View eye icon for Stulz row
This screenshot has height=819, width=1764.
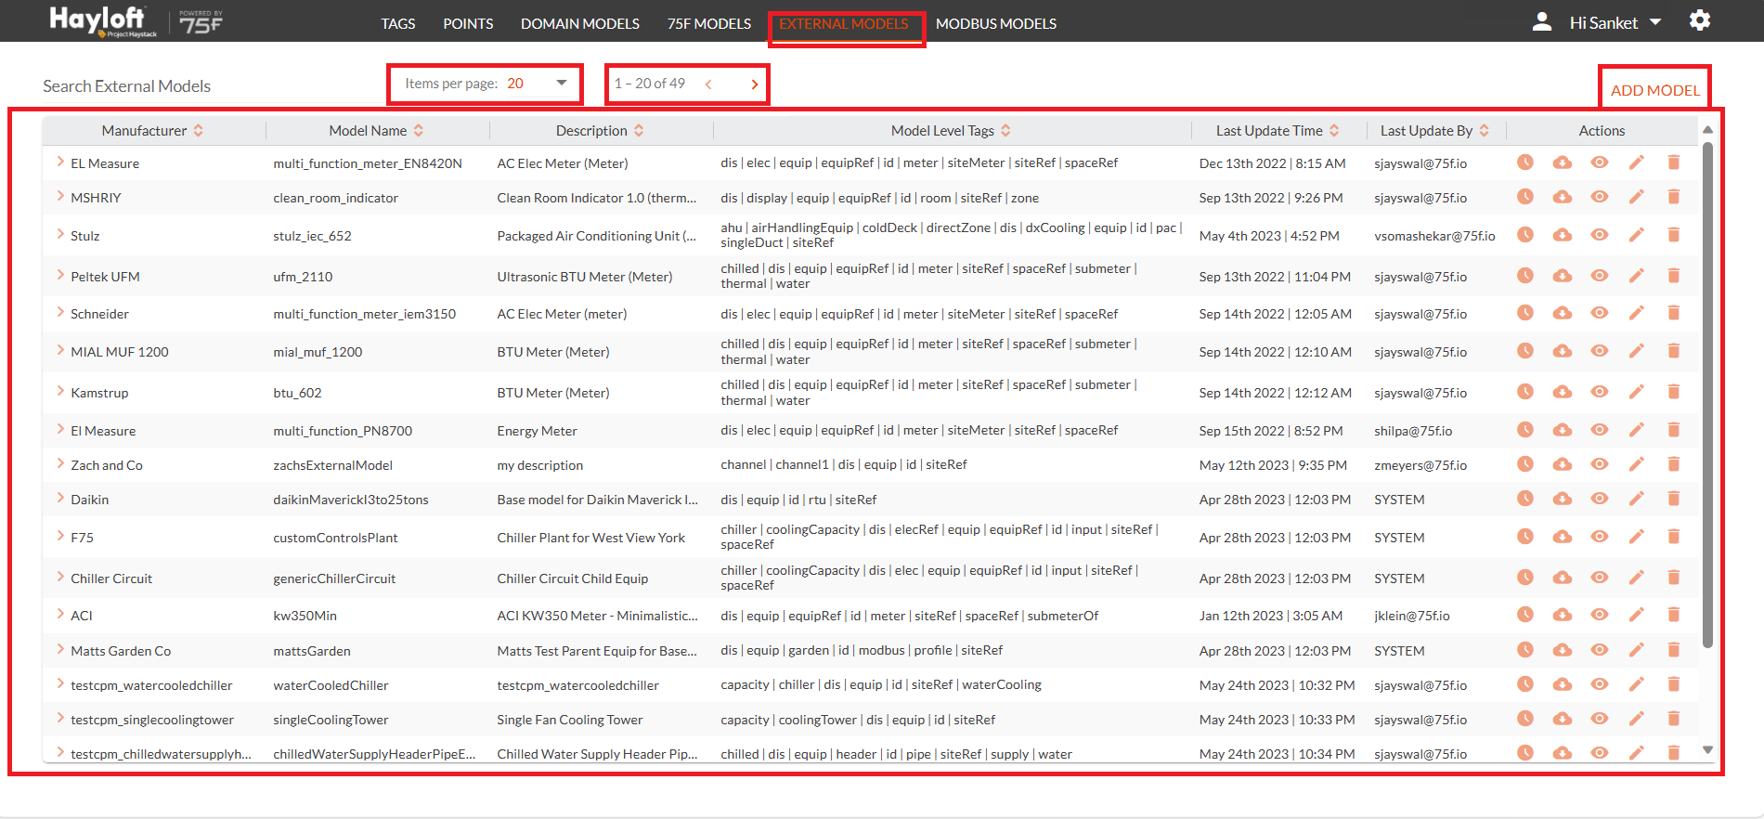(1599, 235)
